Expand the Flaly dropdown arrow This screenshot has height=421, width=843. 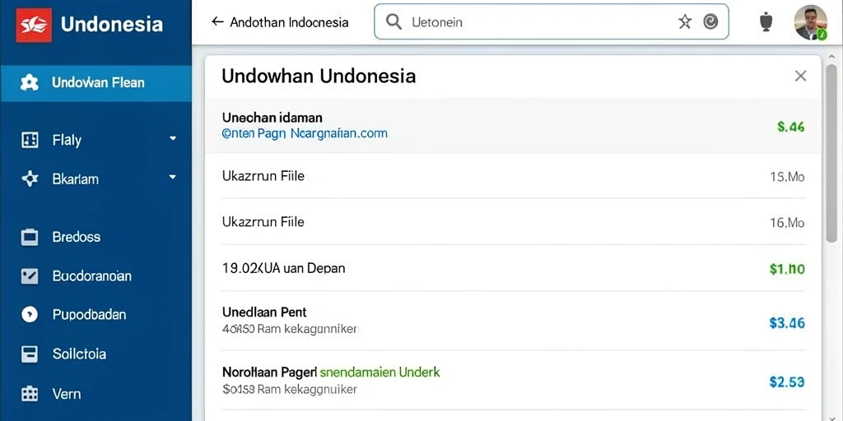tap(173, 138)
